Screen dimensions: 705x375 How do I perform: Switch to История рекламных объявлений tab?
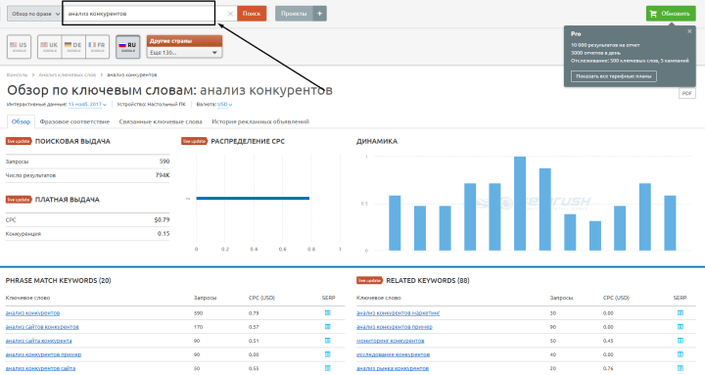(260, 121)
